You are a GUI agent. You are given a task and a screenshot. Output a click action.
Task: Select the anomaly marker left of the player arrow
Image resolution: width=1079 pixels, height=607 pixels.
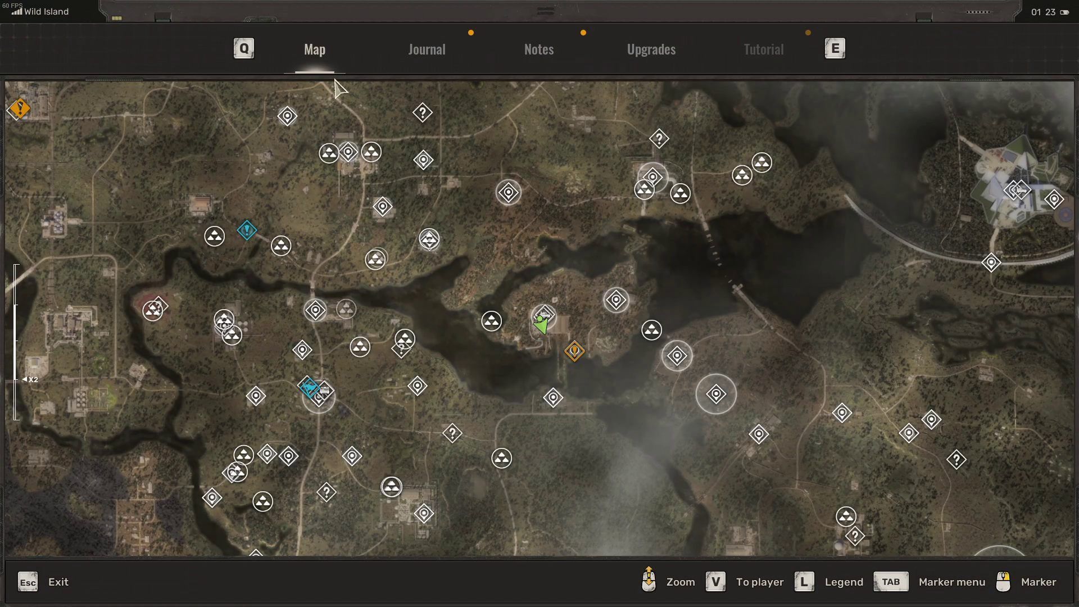tap(492, 321)
